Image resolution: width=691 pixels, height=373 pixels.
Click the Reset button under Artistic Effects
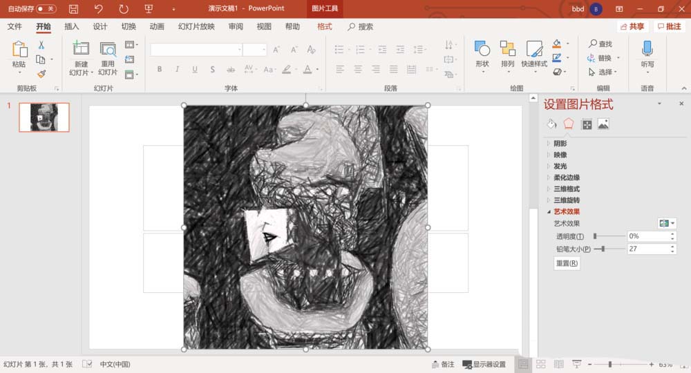point(567,263)
